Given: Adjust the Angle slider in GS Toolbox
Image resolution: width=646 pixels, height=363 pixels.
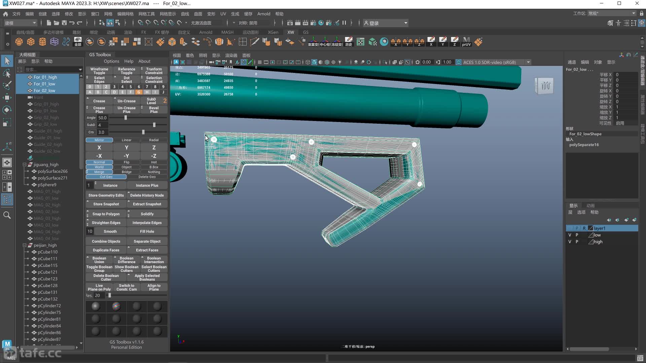Looking at the screenshot, I should point(125,118).
